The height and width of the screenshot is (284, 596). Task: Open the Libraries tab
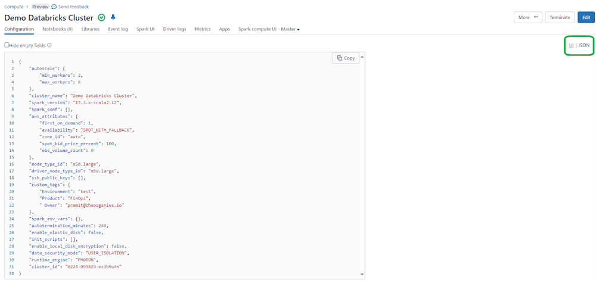[x=91, y=29]
